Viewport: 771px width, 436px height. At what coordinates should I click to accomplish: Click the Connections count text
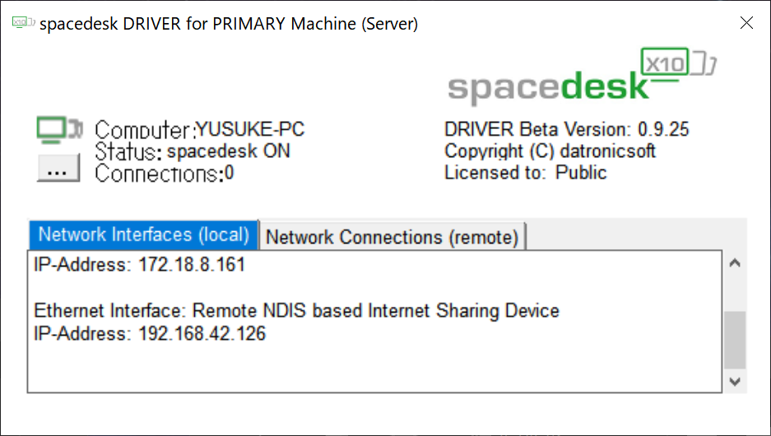165,173
